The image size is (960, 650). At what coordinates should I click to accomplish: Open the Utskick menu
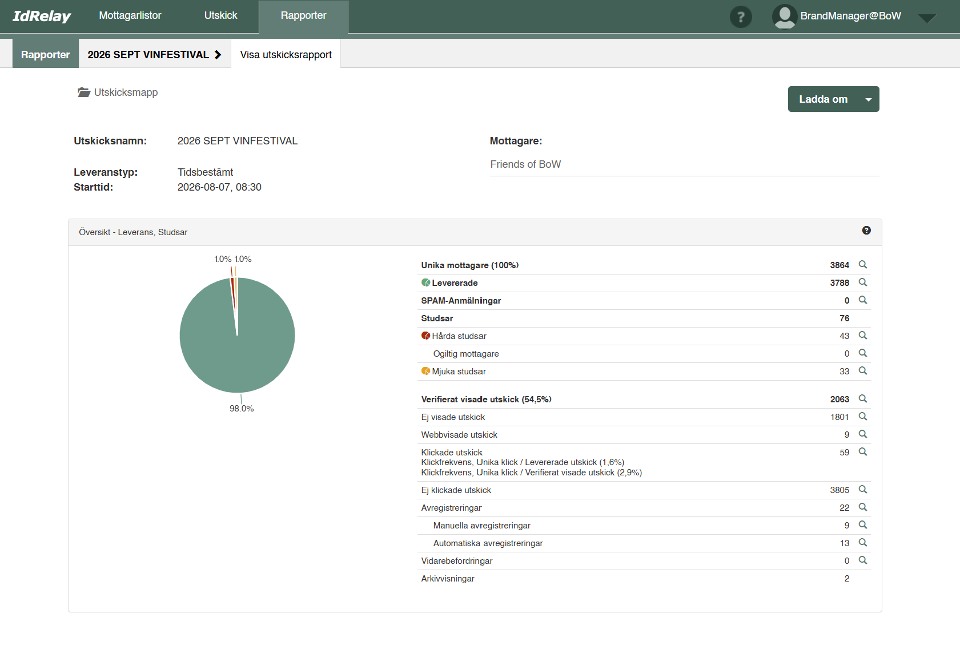pos(220,15)
